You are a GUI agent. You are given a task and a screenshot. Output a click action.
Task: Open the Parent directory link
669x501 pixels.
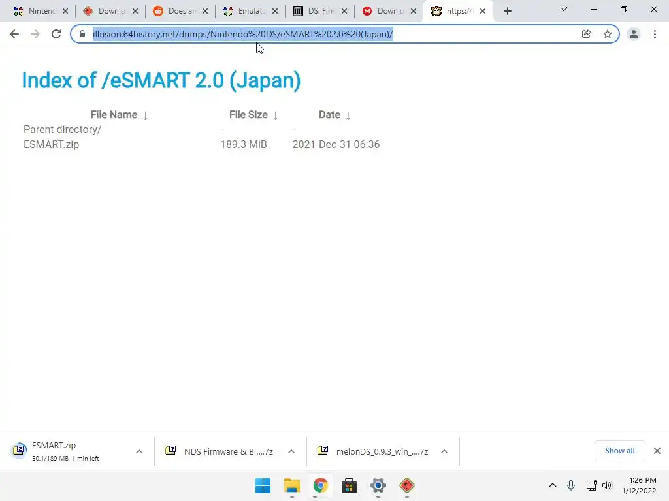click(62, 130)
